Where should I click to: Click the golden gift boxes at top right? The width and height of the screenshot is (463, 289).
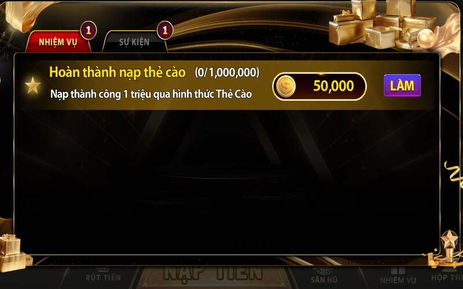[x=383, y=24]
